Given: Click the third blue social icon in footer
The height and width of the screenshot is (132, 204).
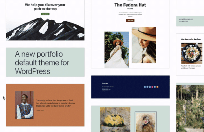Looking at the screenshot, I should tap(150, 87).
